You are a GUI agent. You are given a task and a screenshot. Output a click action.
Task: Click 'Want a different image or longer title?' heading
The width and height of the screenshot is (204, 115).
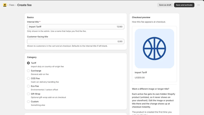point(150,89)
